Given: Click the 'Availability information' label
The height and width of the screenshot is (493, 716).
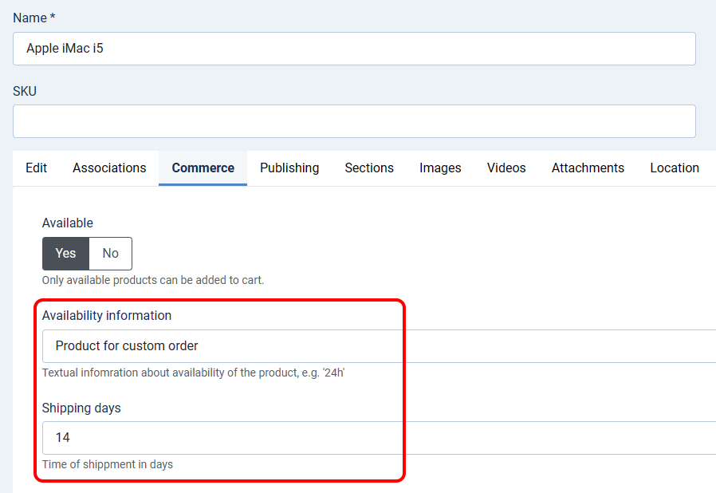Looking at the screenshot, I should (x=106, y=316).
